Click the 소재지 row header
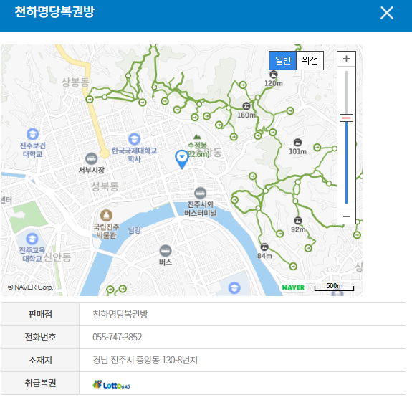The width and height of the screenshot is (412, 405). click(40, 360)
